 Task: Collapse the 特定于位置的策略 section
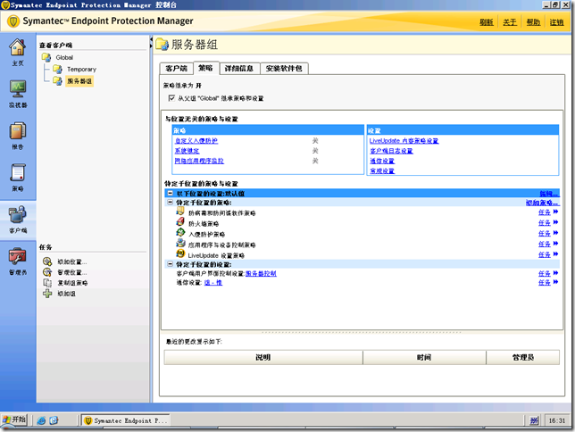click(171, 202)
